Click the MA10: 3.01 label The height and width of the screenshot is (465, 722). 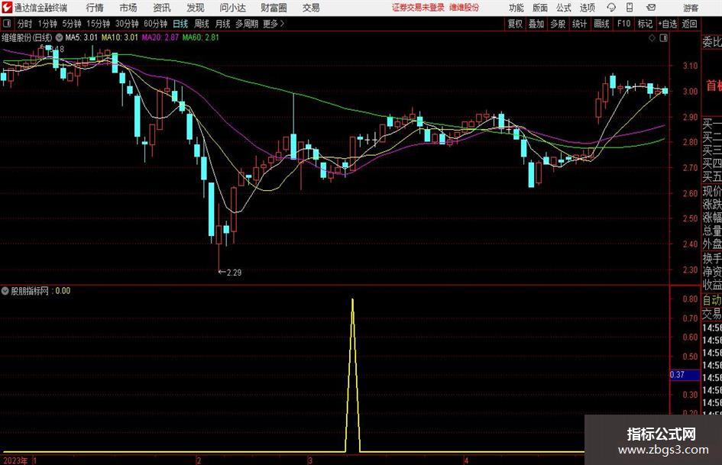click(x=120, y=37)
